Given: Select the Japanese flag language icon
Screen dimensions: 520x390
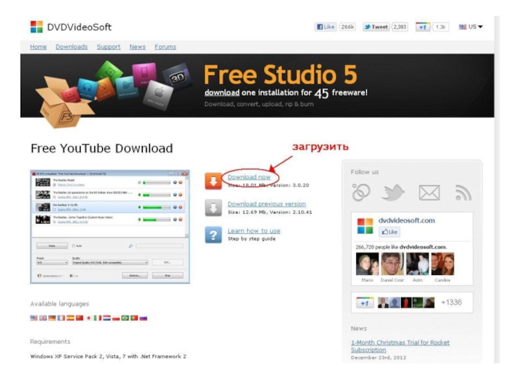Looking at the screenshot, I should (x=88, y=318).
